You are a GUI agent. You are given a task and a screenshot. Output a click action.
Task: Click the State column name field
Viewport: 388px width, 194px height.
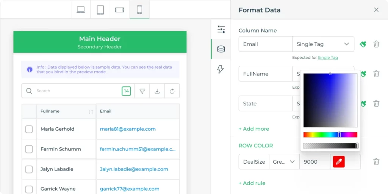[266, 103]
